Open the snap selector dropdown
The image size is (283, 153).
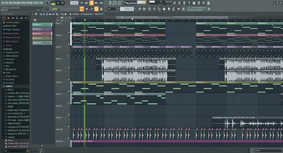[111, 9]
